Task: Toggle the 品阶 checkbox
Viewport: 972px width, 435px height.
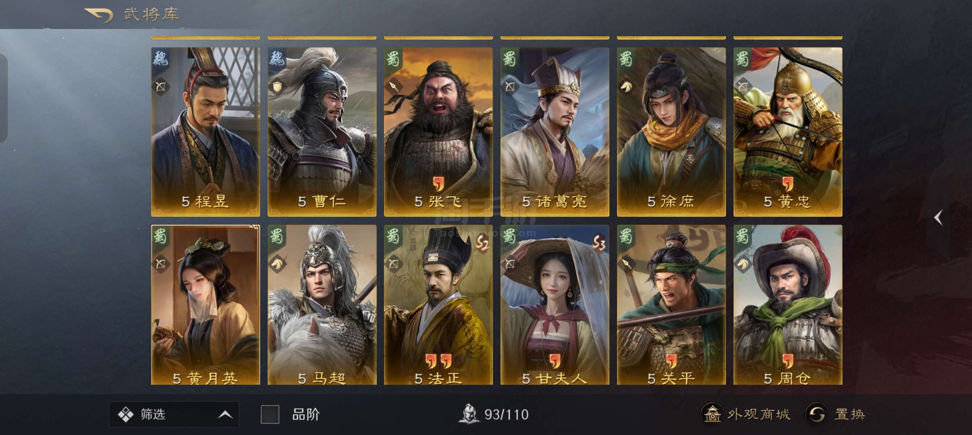Action: coord(270,414)
